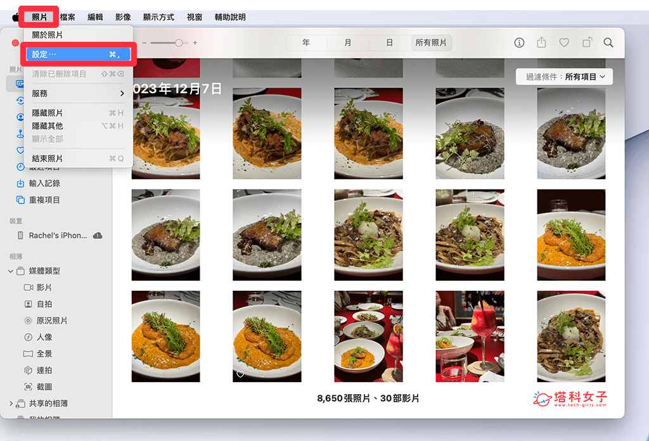Open the 影像 menu
Viewport: 649px width, 441px height.
123,17
